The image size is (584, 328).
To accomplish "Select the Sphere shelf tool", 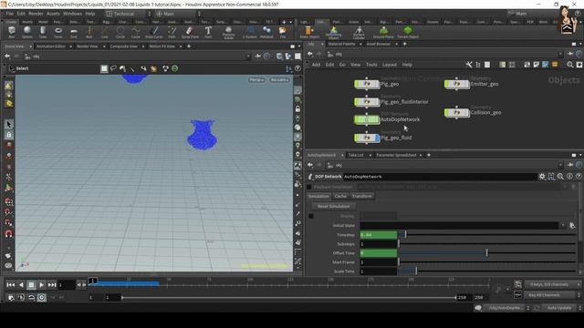I will [27, 32].
